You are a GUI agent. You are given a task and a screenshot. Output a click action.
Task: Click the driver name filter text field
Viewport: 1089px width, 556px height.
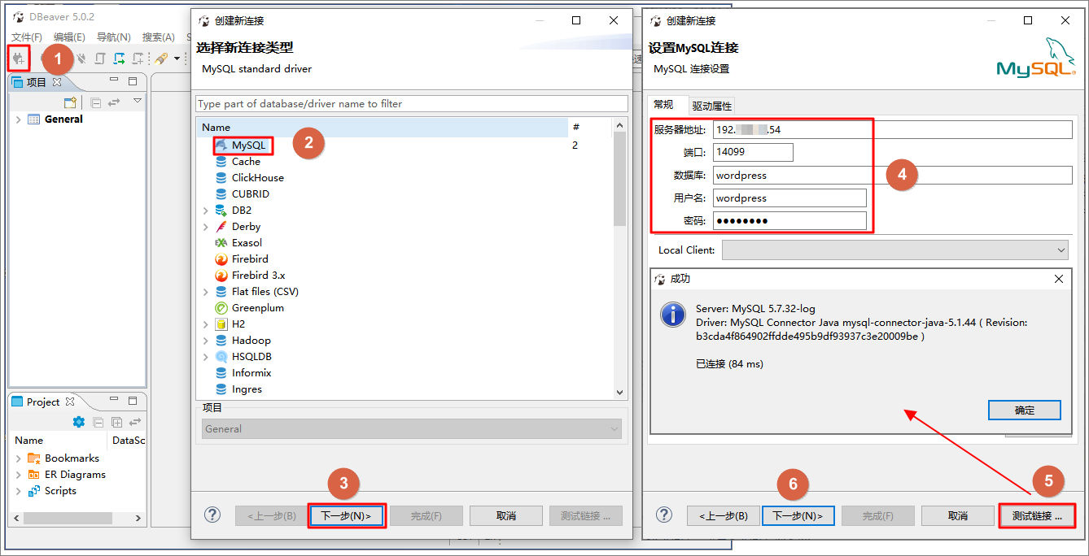tap(412, 104)
